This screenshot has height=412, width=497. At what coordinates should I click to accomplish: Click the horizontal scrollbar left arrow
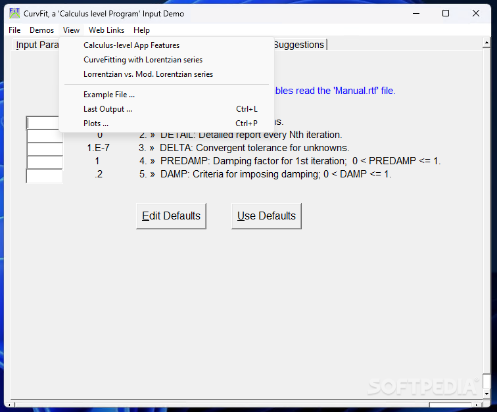pyautogui.click(x=9, y=405)
